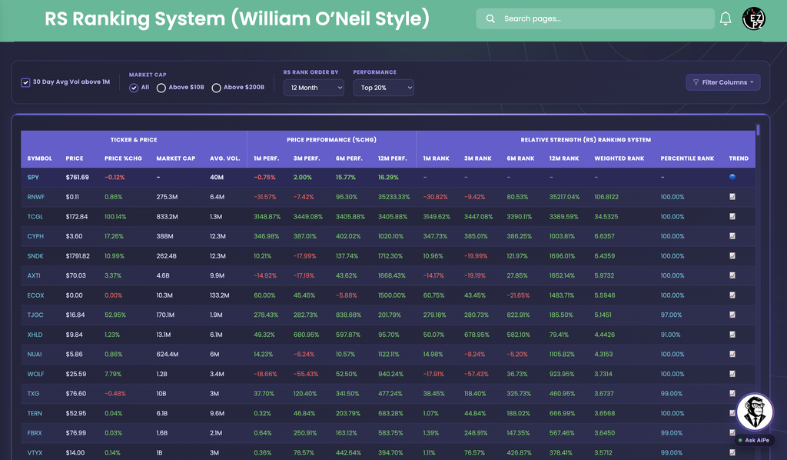Image resolution: width=787 pixels, height=460 pixels.
Task: Click the Ticker & Price group header
Action: click(x=134, y=139)
